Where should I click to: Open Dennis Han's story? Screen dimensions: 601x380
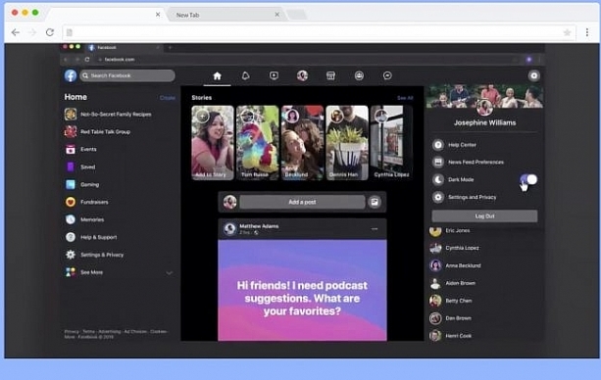(x=347, y=143)
